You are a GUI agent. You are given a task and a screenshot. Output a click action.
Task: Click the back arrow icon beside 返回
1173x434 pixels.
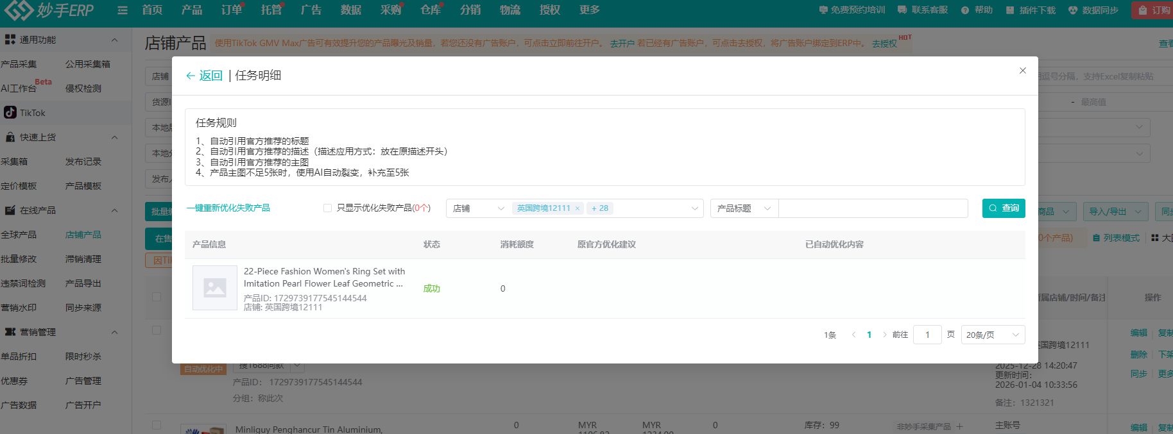pyautogui.click(x=191, y=76)
